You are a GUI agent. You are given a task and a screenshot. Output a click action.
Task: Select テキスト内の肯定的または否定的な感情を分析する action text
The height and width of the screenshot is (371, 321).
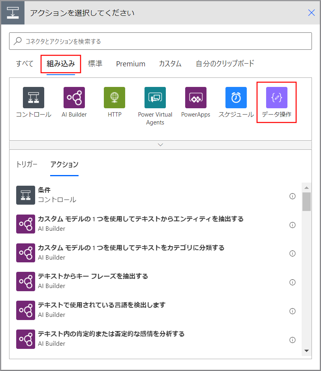coord(111,334)
